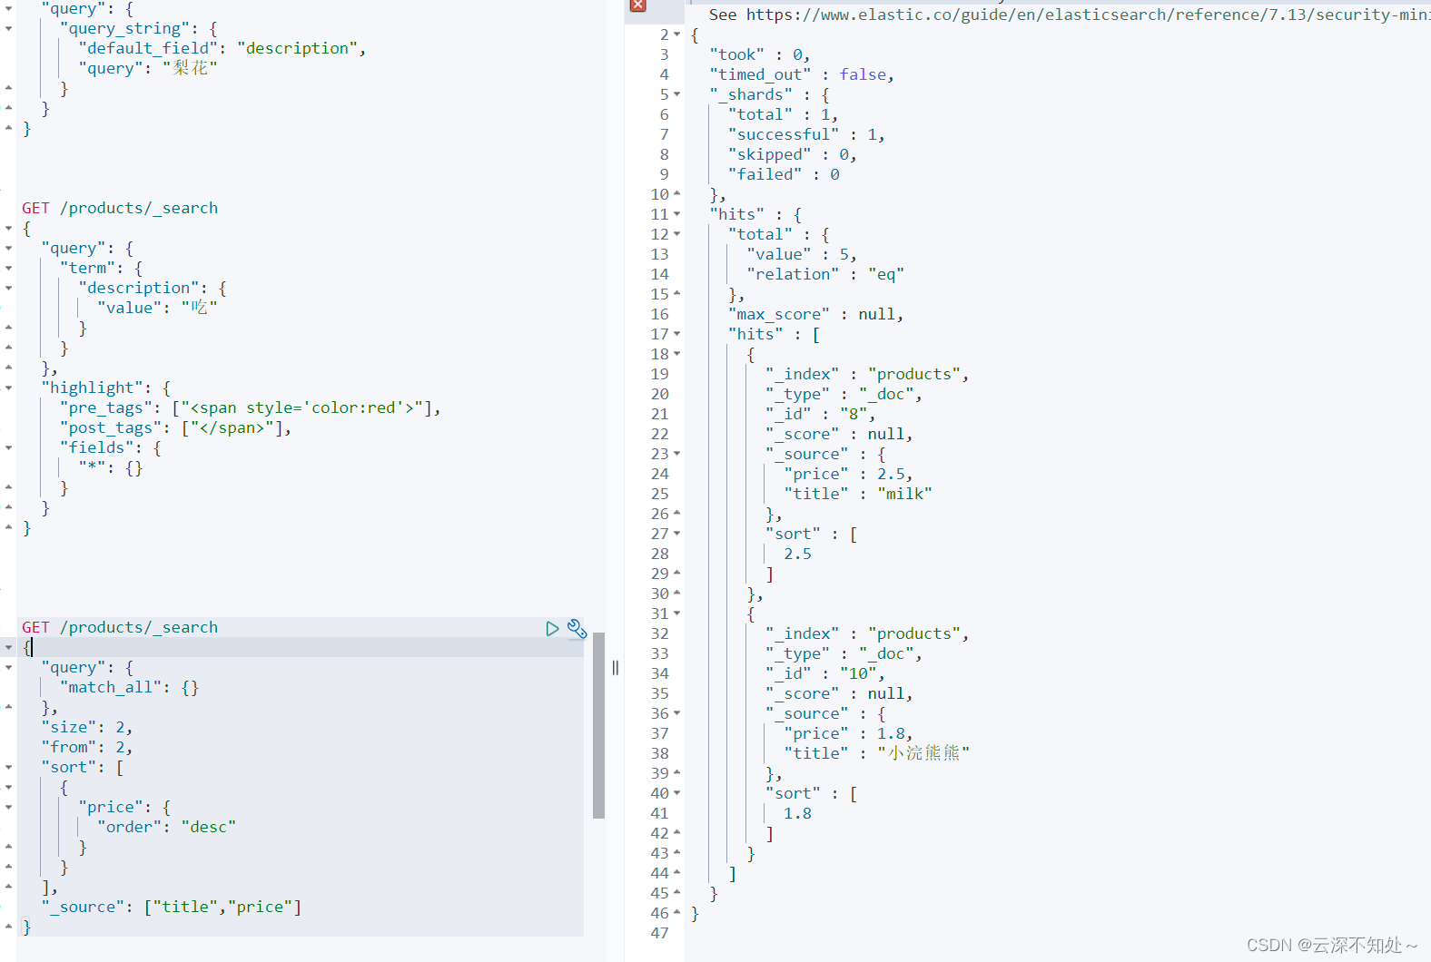Click "_id" : "10" in the response
1431x962 pixels.
coord(825,673)
